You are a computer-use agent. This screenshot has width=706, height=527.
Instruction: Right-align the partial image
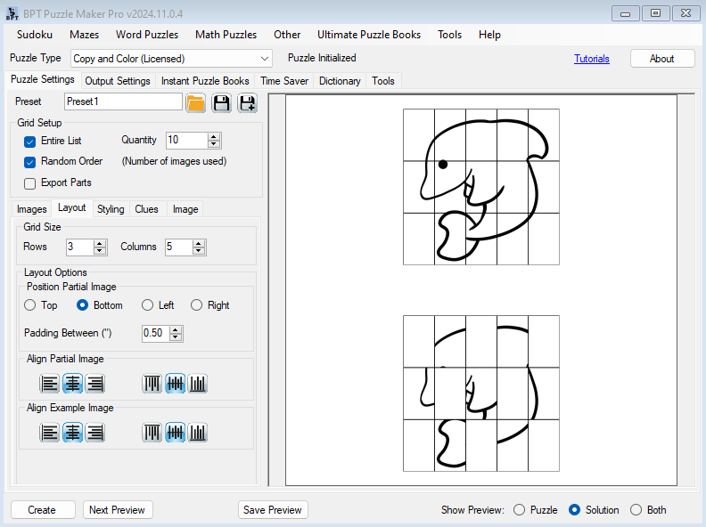coord(95,384)
